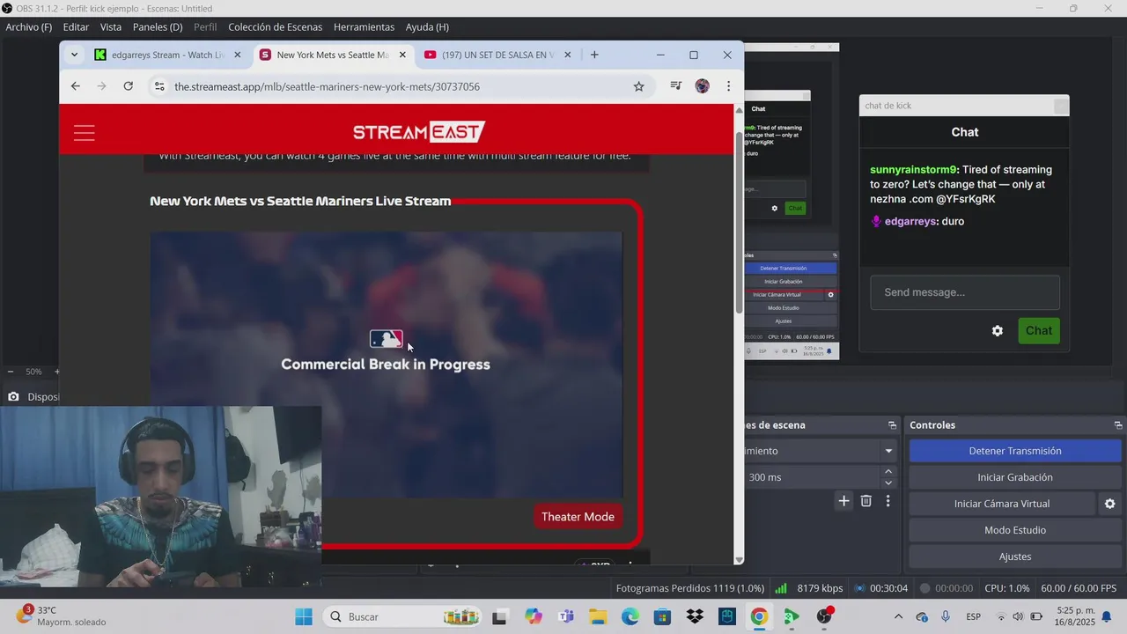Screen dimensions: 1127x634
Task: Switch to UN SET DE SALSA YouTube tab
Action: coord(497,55)
